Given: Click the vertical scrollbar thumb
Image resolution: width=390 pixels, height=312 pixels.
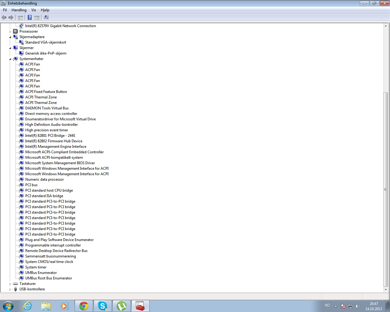Looking at the screenshot, I should [x=386, y=189].
